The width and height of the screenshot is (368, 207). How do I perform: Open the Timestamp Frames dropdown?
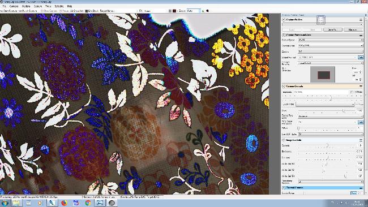click(x=331, y=182)
